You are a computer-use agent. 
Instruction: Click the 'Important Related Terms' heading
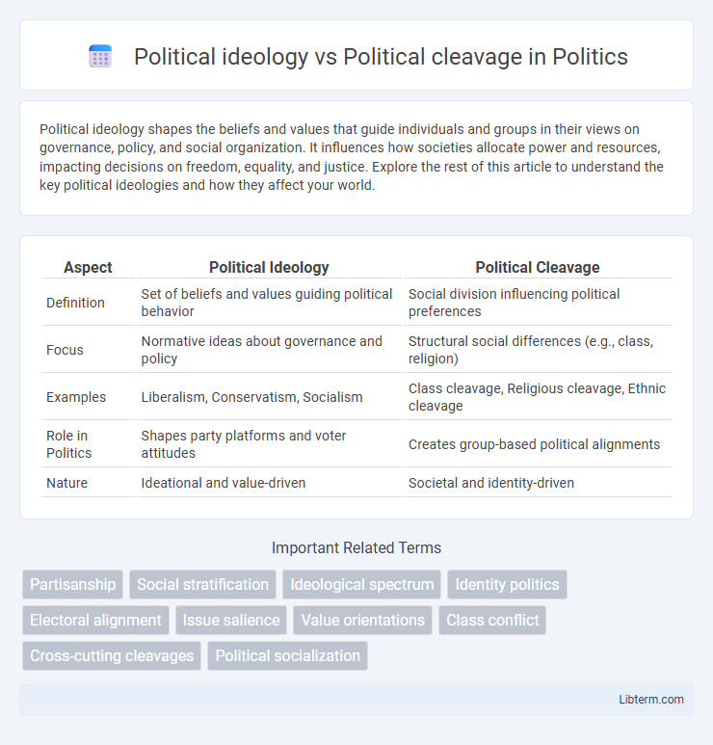coord(356,547)
